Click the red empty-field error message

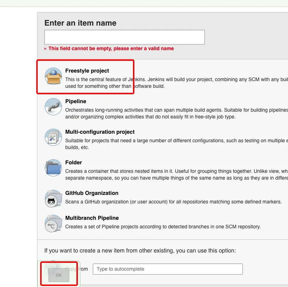(x=109, y=48)
